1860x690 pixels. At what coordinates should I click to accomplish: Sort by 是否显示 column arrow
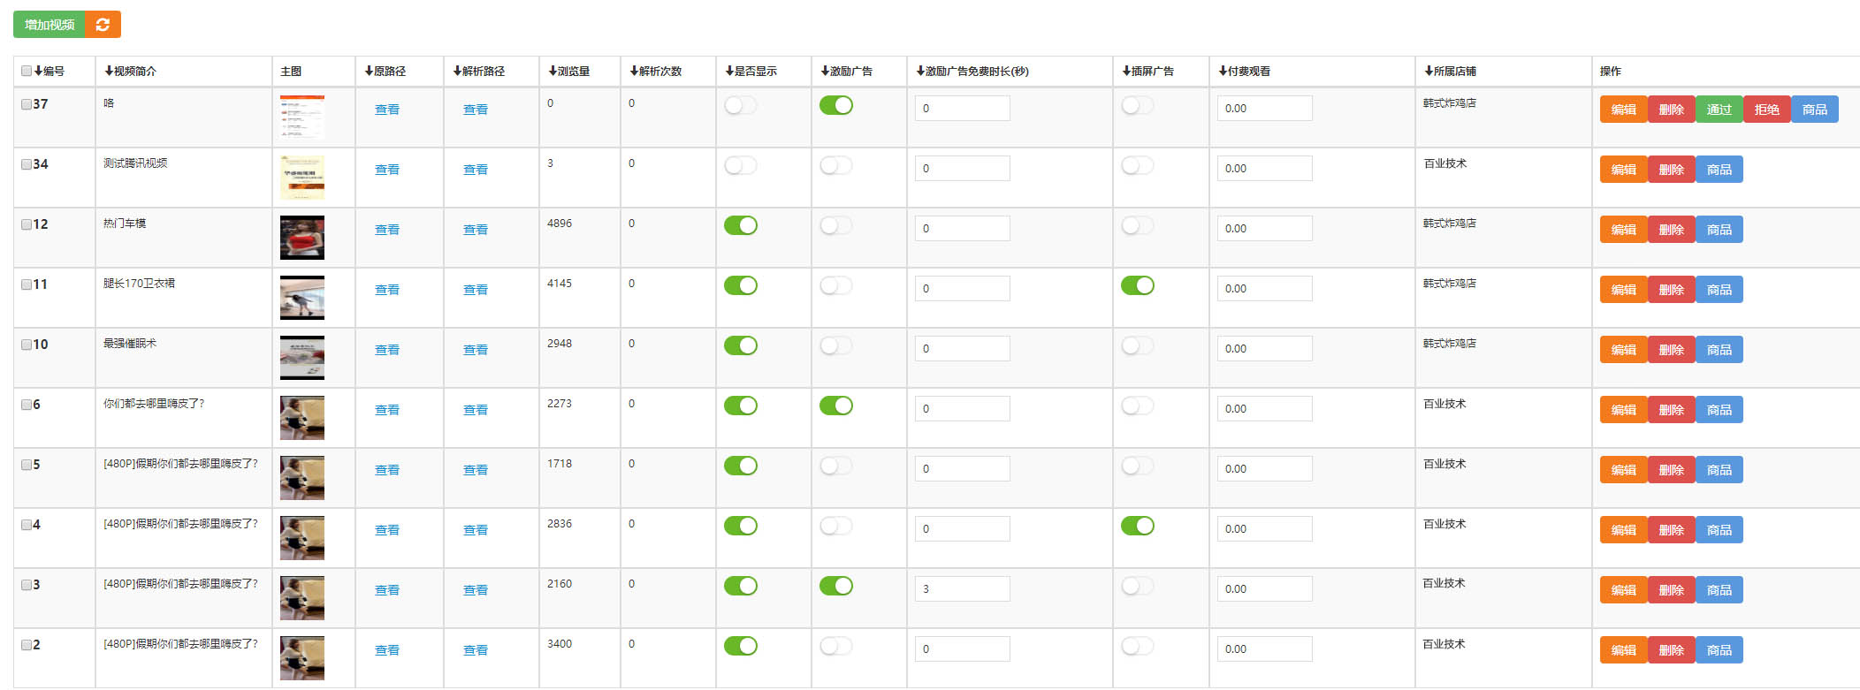(729, 71)
